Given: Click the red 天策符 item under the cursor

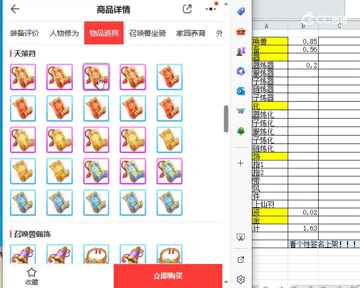Looking at the screenshot, I should tap(96, 77).
